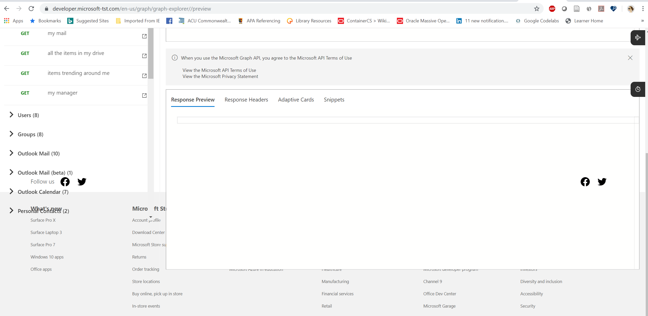
Task: Open the Surface Laptop 3 link
Action: [x=46, y=232]
